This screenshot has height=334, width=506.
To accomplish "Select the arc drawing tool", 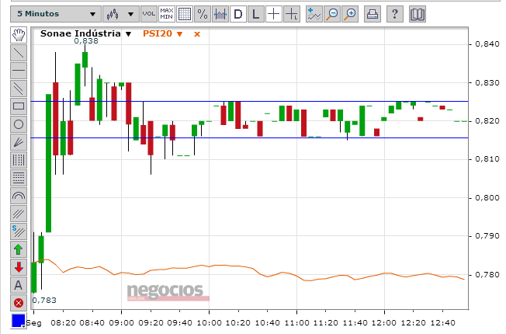I will (x=19, y=196).
